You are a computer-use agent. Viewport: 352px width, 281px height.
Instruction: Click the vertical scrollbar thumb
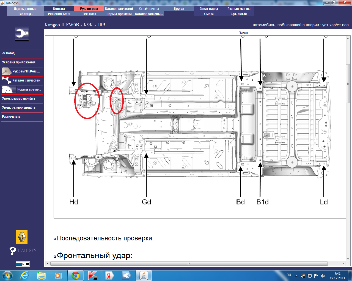[348, 83]
